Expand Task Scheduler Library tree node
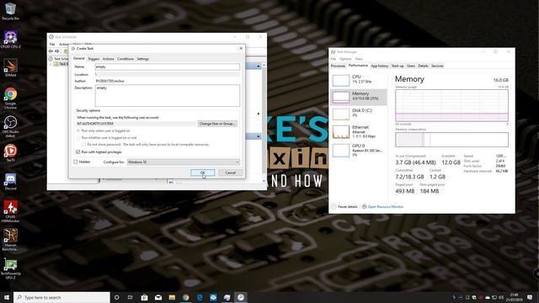This screenshot has width=539, height=303. [x=51, y=64]
